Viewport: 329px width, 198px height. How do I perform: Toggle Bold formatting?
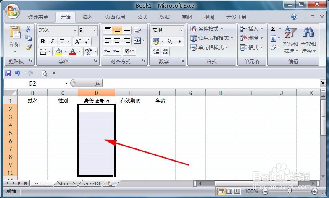pos(42,42)
